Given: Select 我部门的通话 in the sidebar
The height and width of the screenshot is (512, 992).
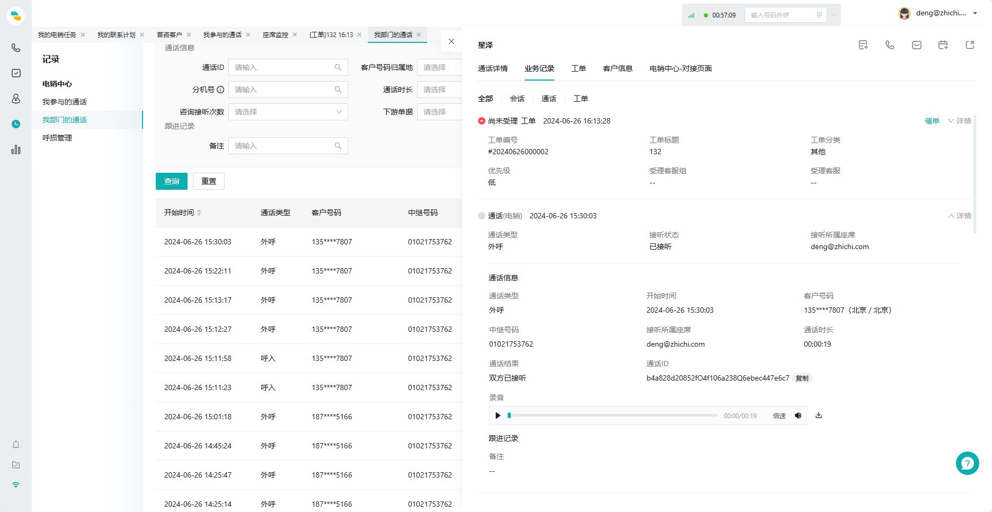Looking at the screenshot, I should tap(87, 120).
